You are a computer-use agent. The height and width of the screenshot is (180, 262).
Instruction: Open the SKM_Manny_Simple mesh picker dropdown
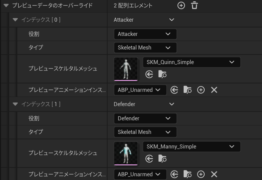click(191, 147)
